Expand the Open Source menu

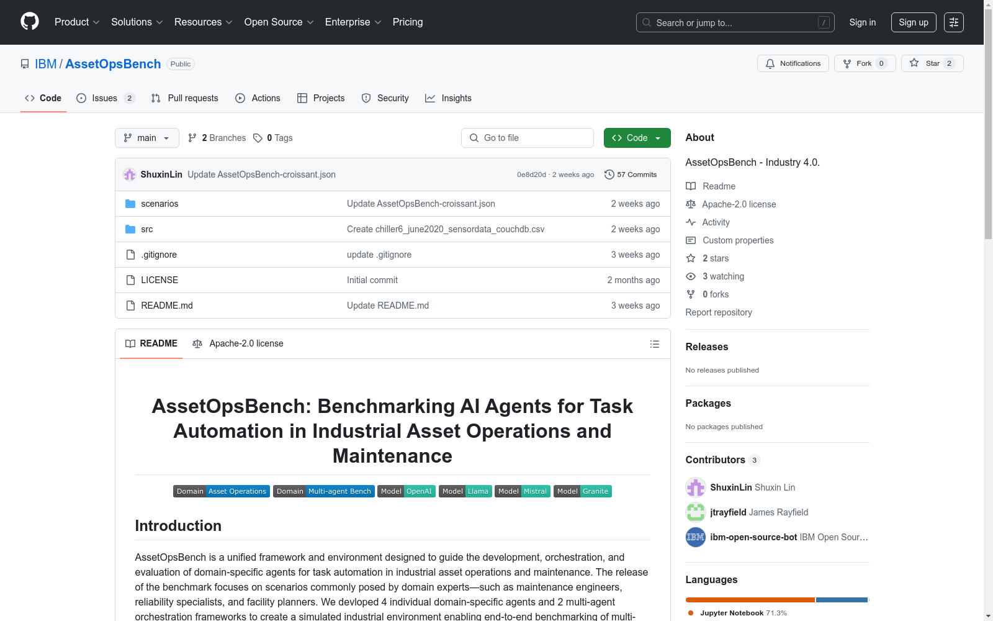click(279, 22)
